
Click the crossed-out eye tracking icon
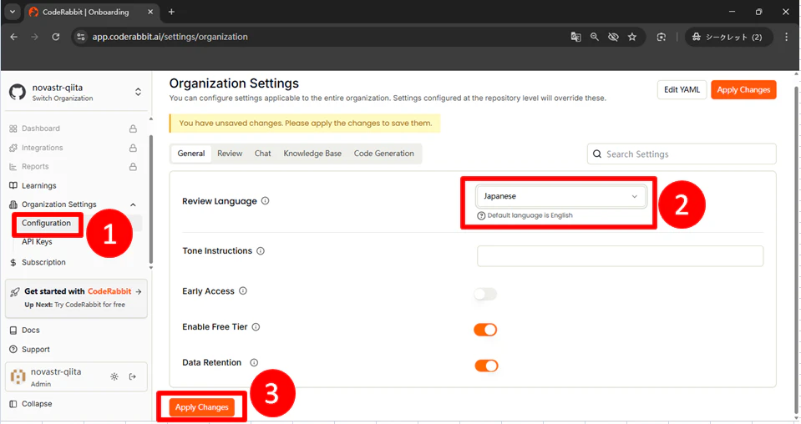coord(613,37)
